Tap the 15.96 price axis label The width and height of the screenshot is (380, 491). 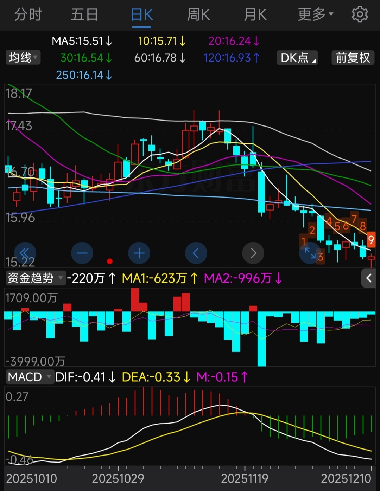20,218
